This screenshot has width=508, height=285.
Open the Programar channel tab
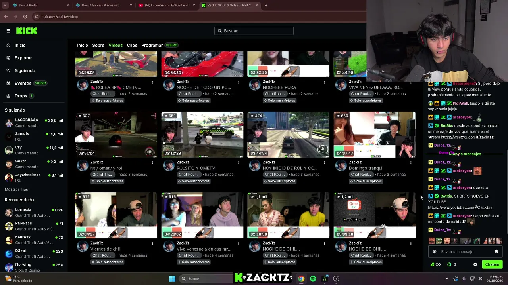point(152,45)
